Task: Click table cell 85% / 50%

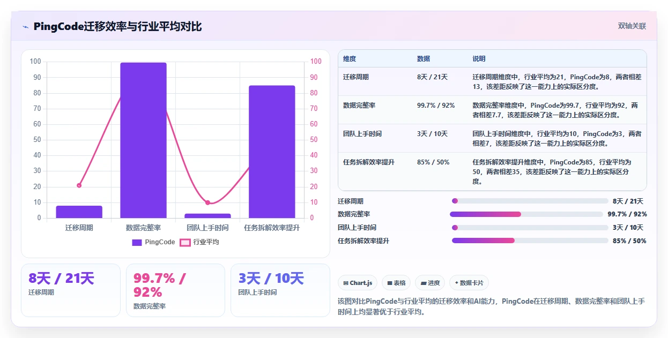Action: pos(433,162)
